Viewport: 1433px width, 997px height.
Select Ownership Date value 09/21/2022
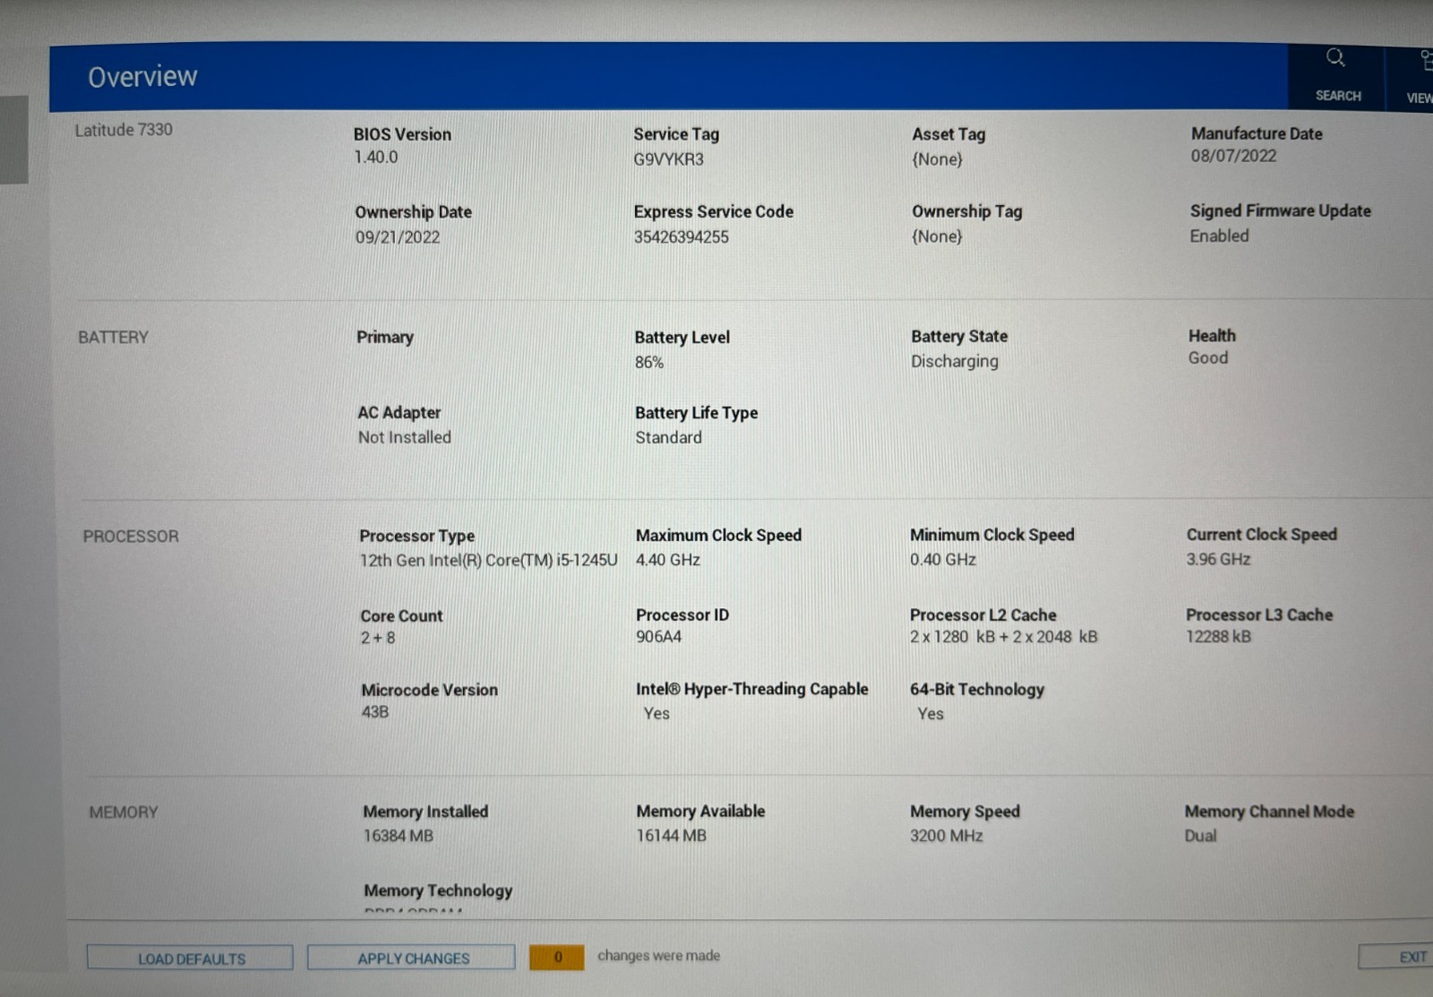coord(398,237)
